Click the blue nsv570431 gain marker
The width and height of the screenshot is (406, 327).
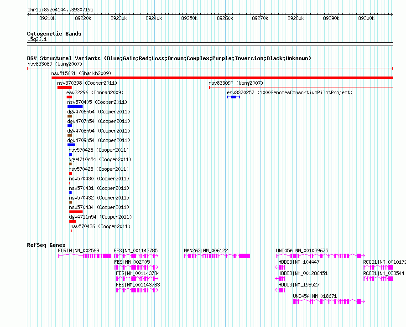(70, 193)
